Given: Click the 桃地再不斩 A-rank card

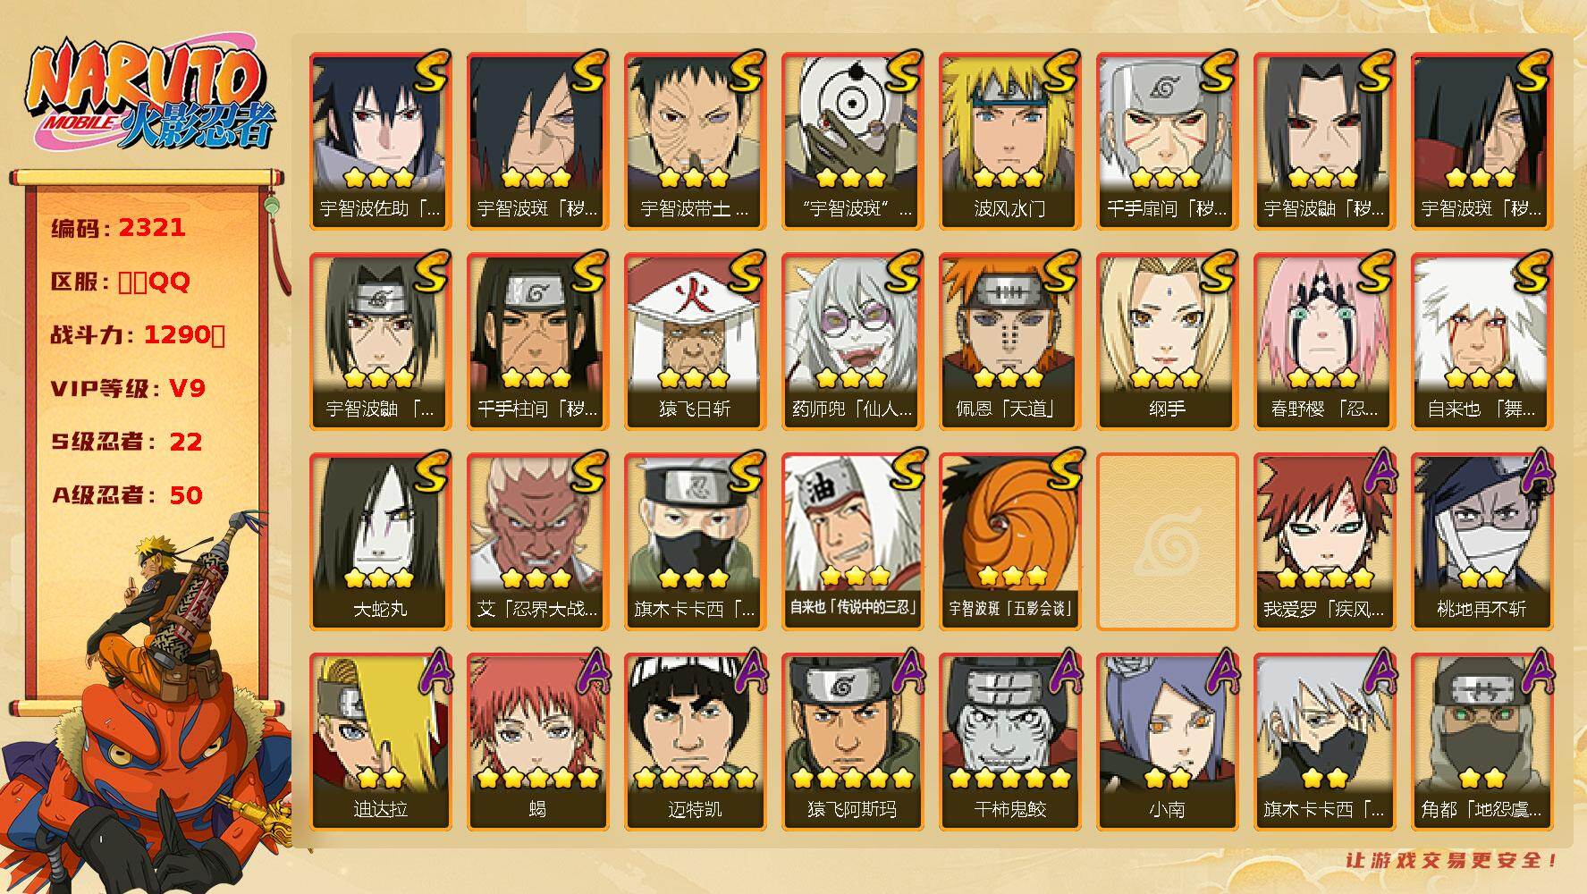Looking at the screenshot, I should 1481,542.
